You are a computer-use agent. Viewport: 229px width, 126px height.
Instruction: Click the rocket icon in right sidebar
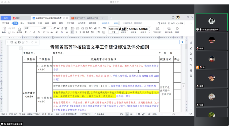[191, 43]
